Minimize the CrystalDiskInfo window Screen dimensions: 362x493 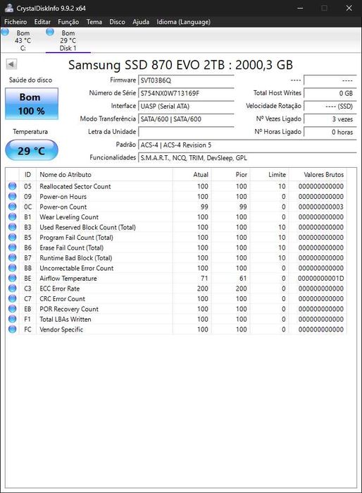click(300, 8)
